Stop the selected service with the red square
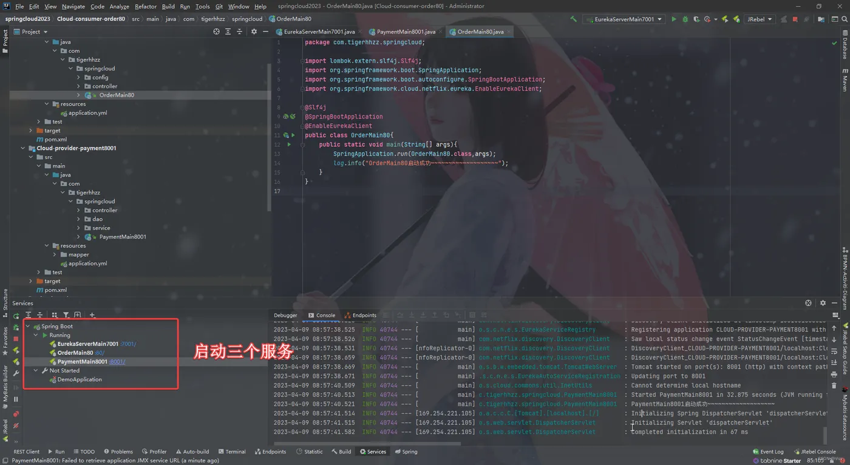 [16, 339]
